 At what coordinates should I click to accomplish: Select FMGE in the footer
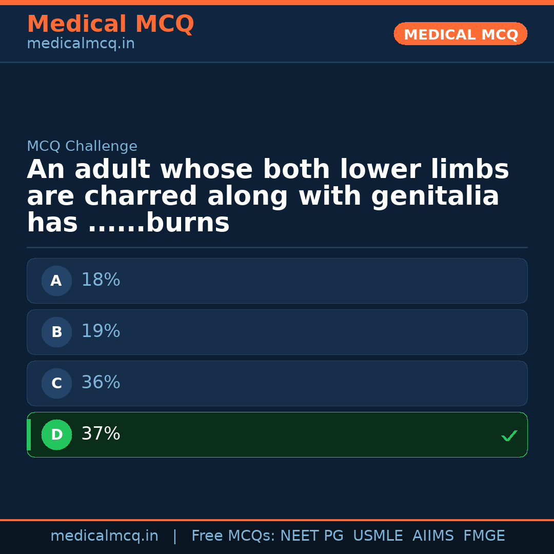484,536
